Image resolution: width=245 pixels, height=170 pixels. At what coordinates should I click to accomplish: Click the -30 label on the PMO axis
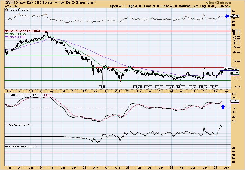click(x=234, y=121)
